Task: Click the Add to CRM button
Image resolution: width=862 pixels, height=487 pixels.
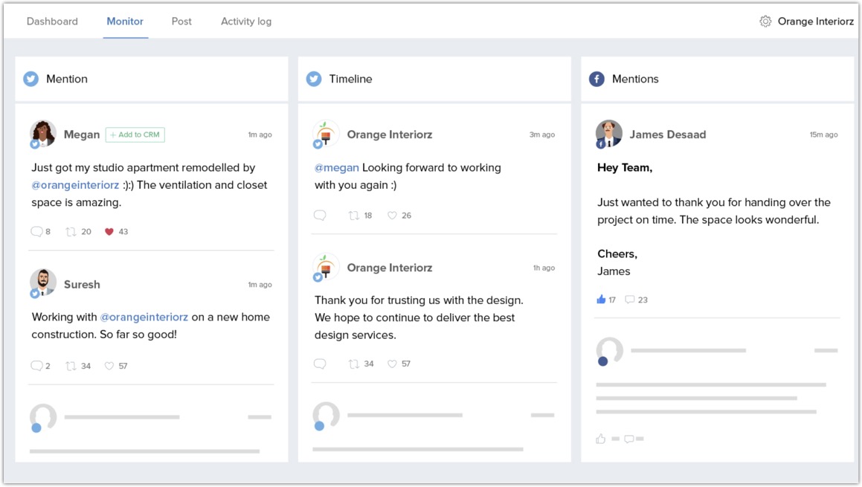Action: (135, 135)
